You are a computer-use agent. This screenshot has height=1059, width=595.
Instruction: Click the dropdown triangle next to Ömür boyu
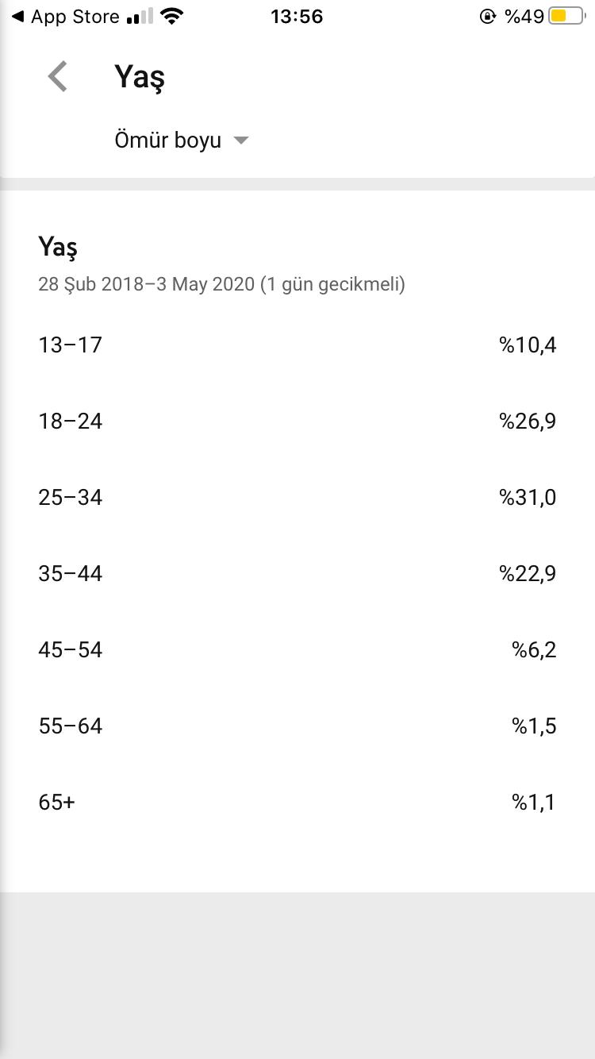(x=241, y=141)
